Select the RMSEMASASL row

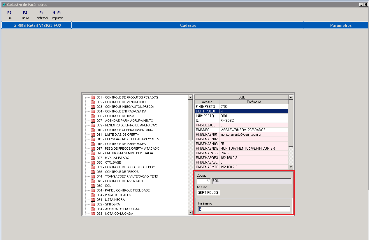(242, 162)
